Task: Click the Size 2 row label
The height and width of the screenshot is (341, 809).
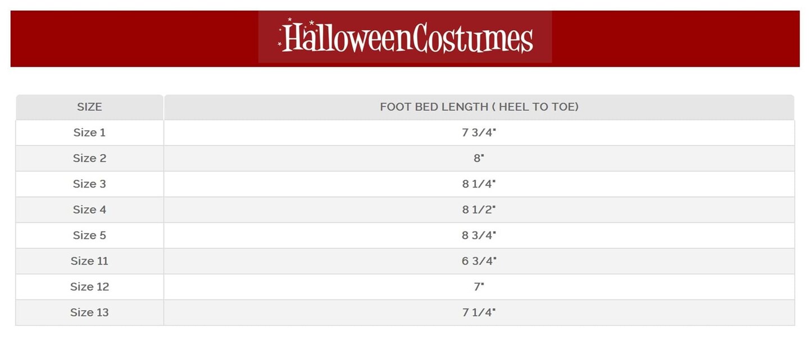Action: pyautogui.click(x=89, y=158)
